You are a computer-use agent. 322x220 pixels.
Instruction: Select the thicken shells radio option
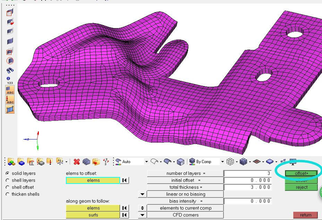click(x=7, y=194)
